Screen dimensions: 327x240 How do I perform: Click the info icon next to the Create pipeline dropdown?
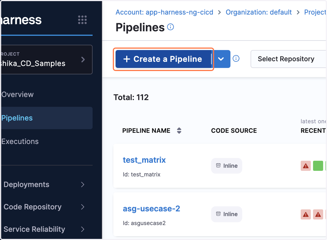point(236,59)
